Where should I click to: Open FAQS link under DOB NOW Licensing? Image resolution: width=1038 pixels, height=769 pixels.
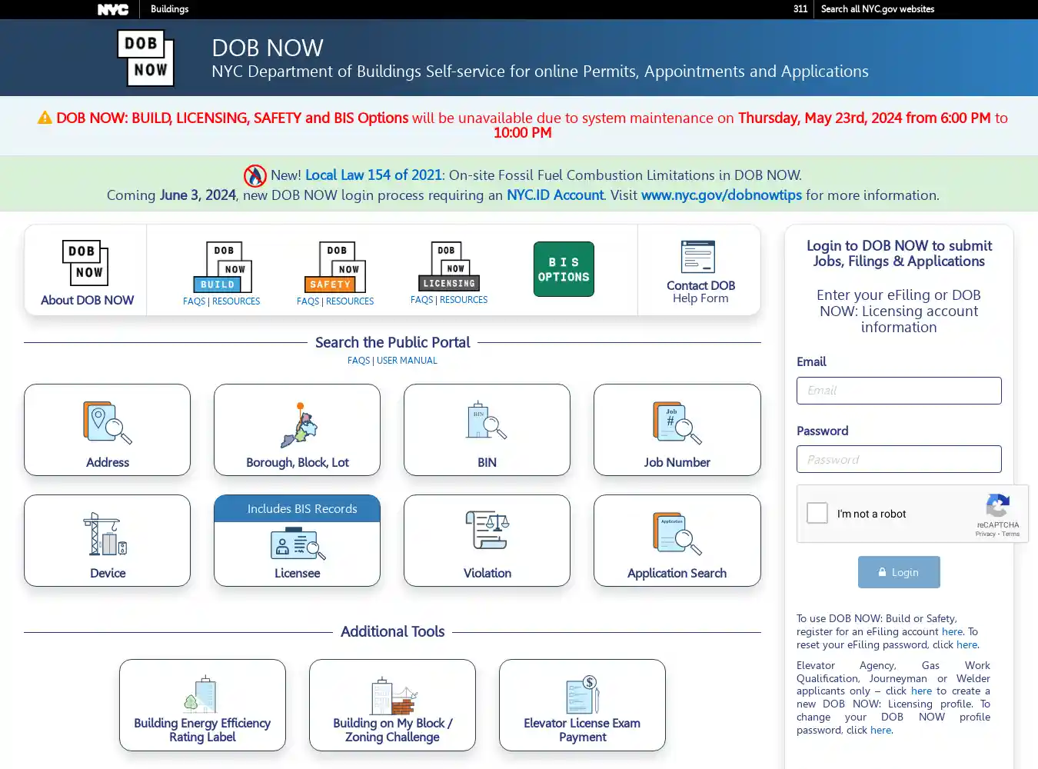(421, 300)
